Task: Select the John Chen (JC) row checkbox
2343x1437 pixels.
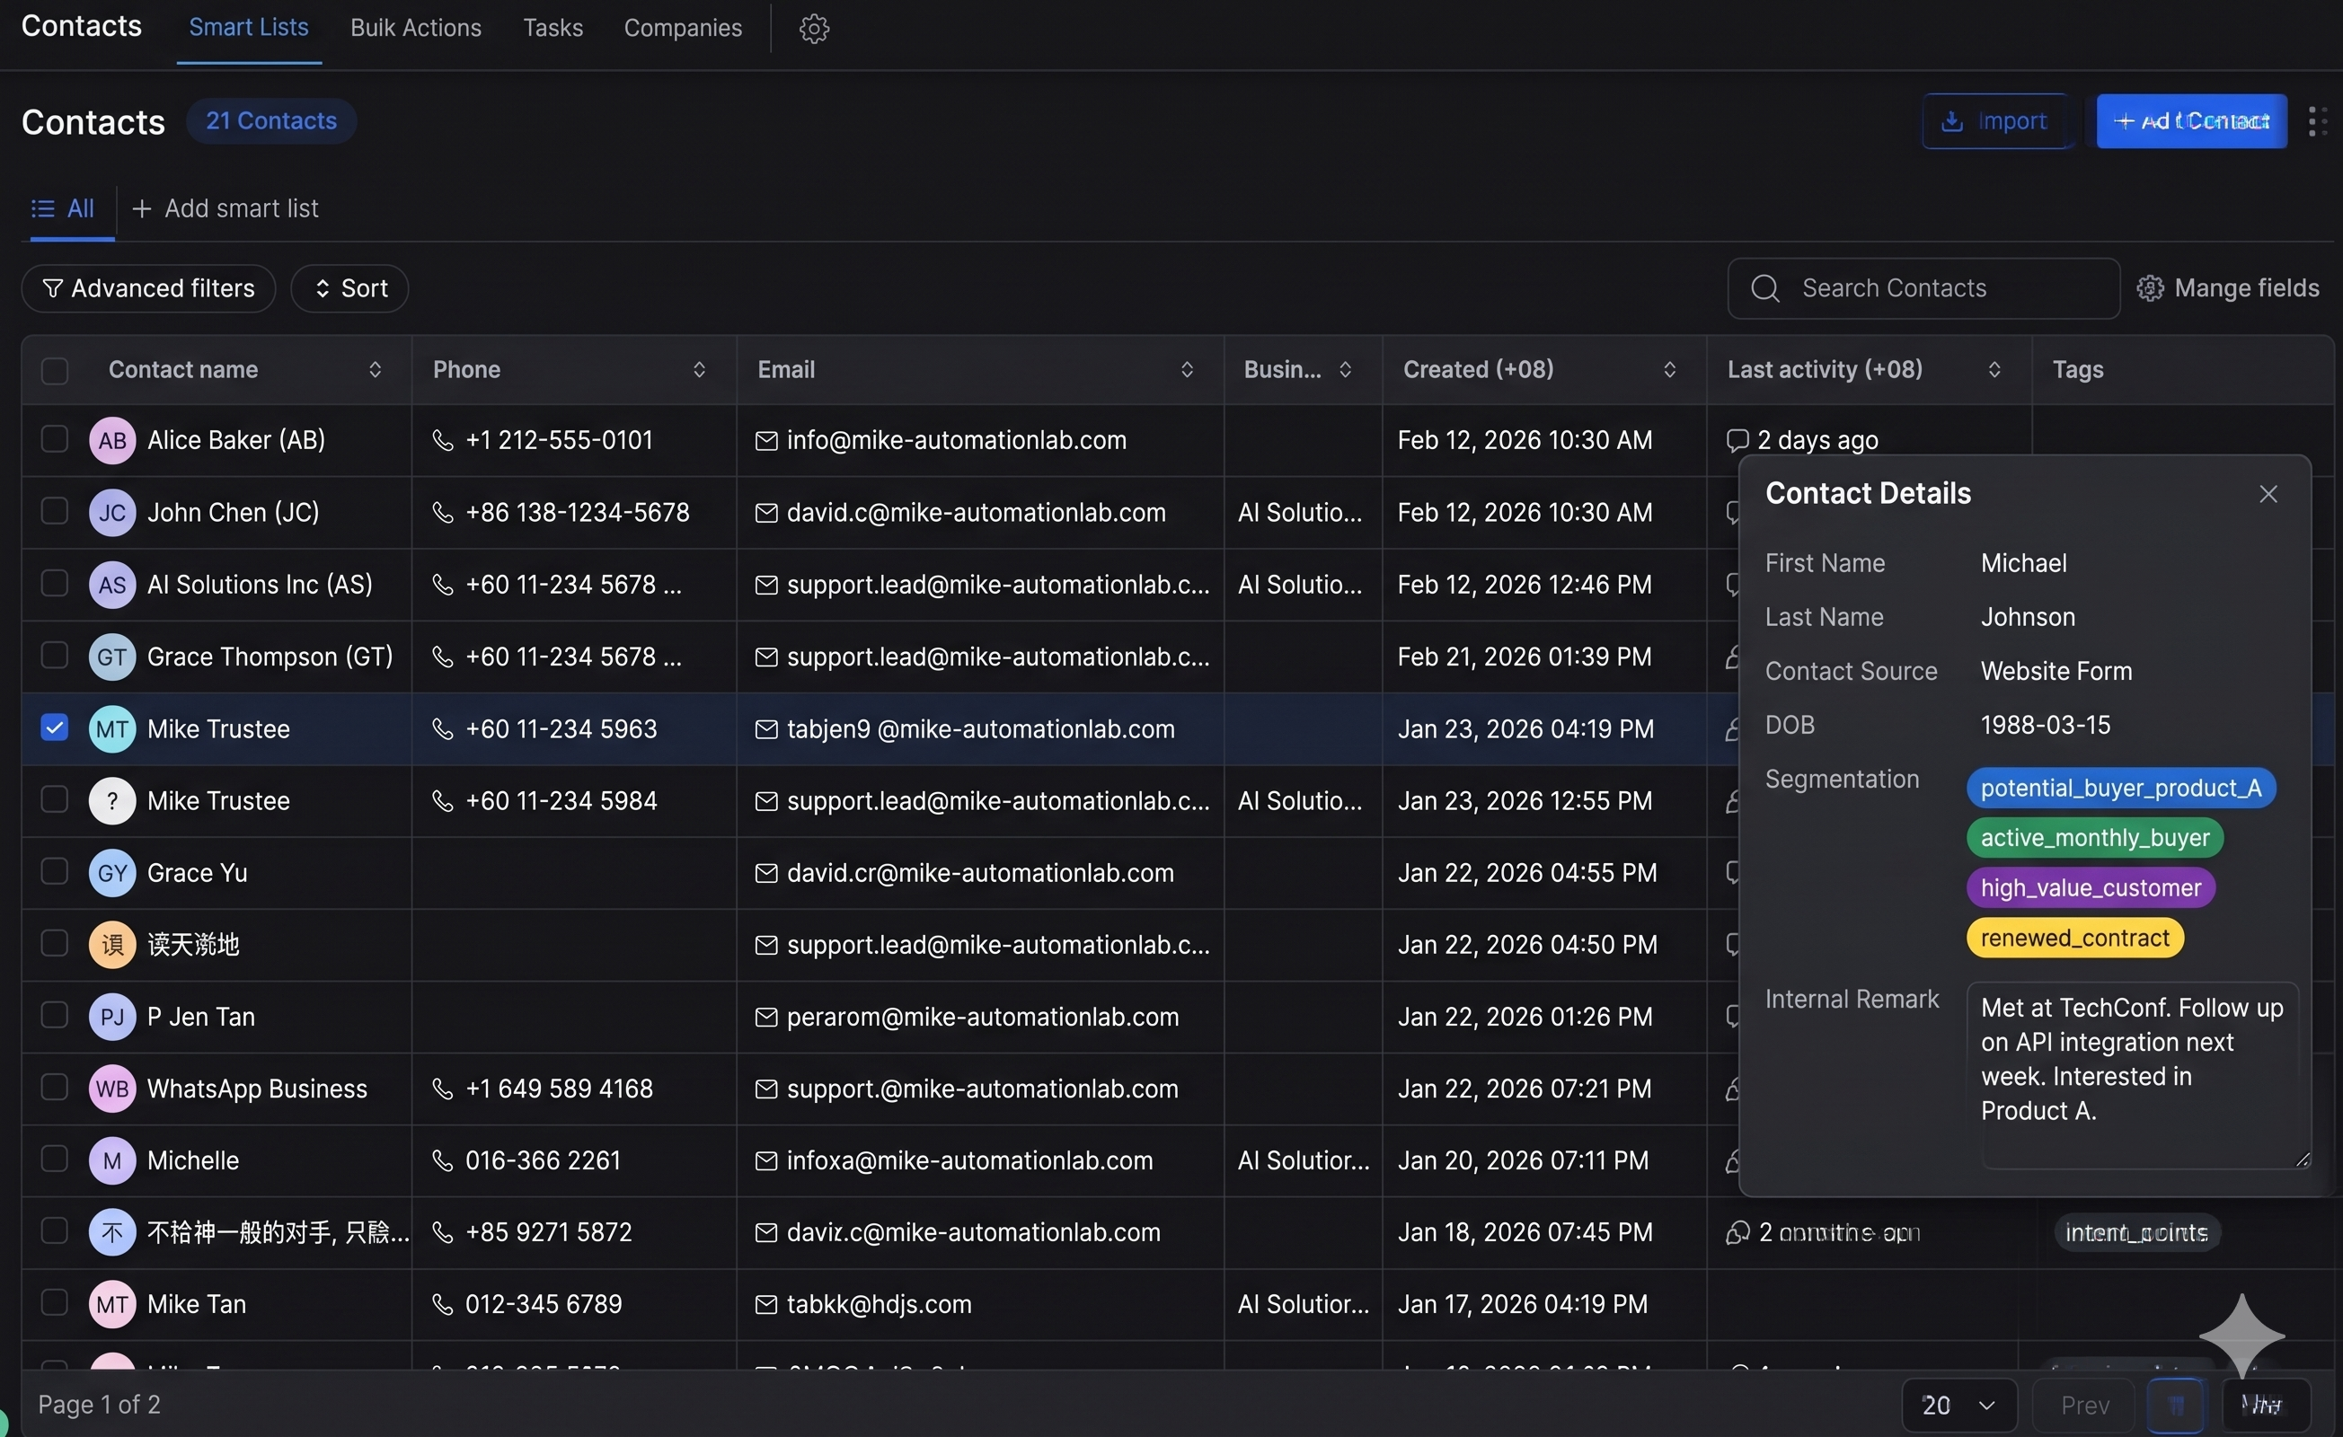Action: pyautogui.click(x=54, y=511)
